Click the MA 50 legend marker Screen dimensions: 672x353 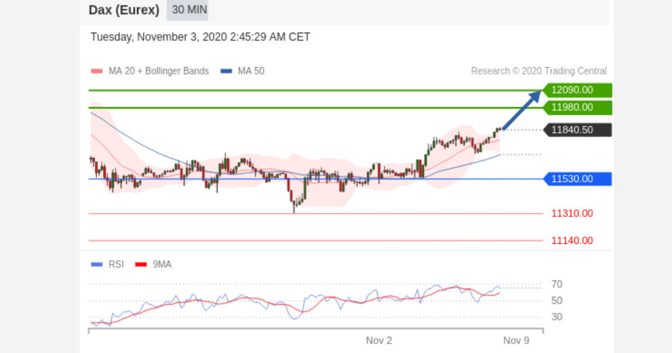point(226,71)
